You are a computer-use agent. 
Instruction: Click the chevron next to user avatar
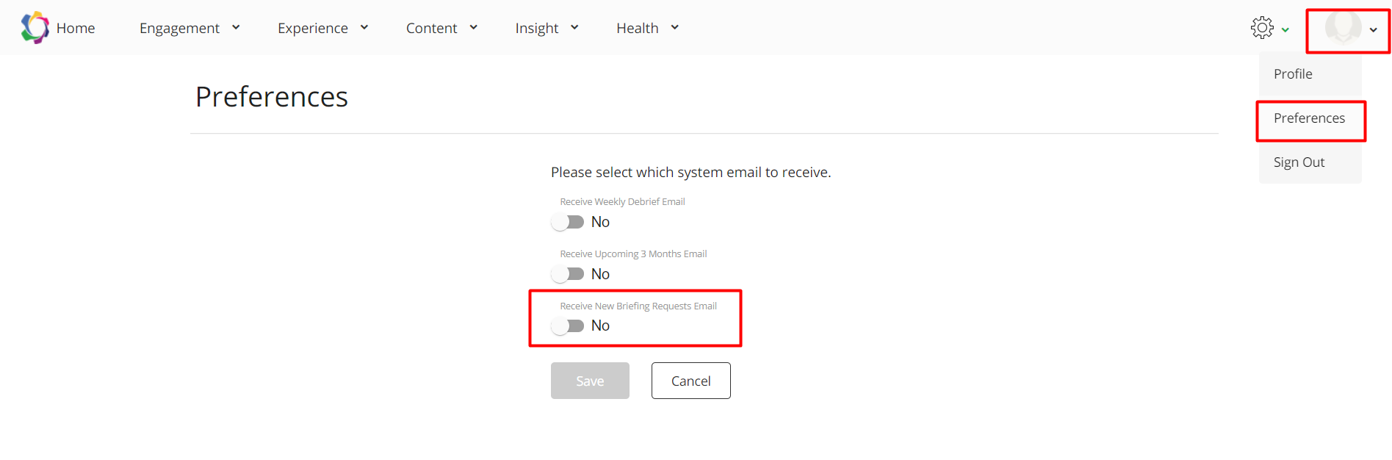point(1373,30)
